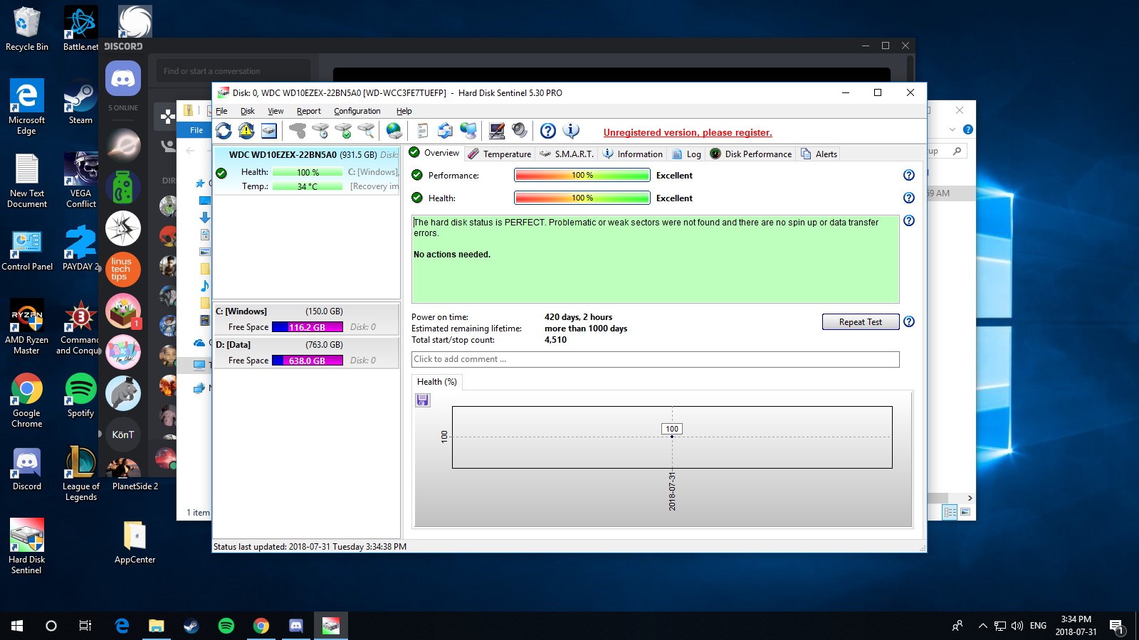This screenshot has height=640, width=1139.
Task: Click the globe with monitor network icon
Action: coord(468,131)
